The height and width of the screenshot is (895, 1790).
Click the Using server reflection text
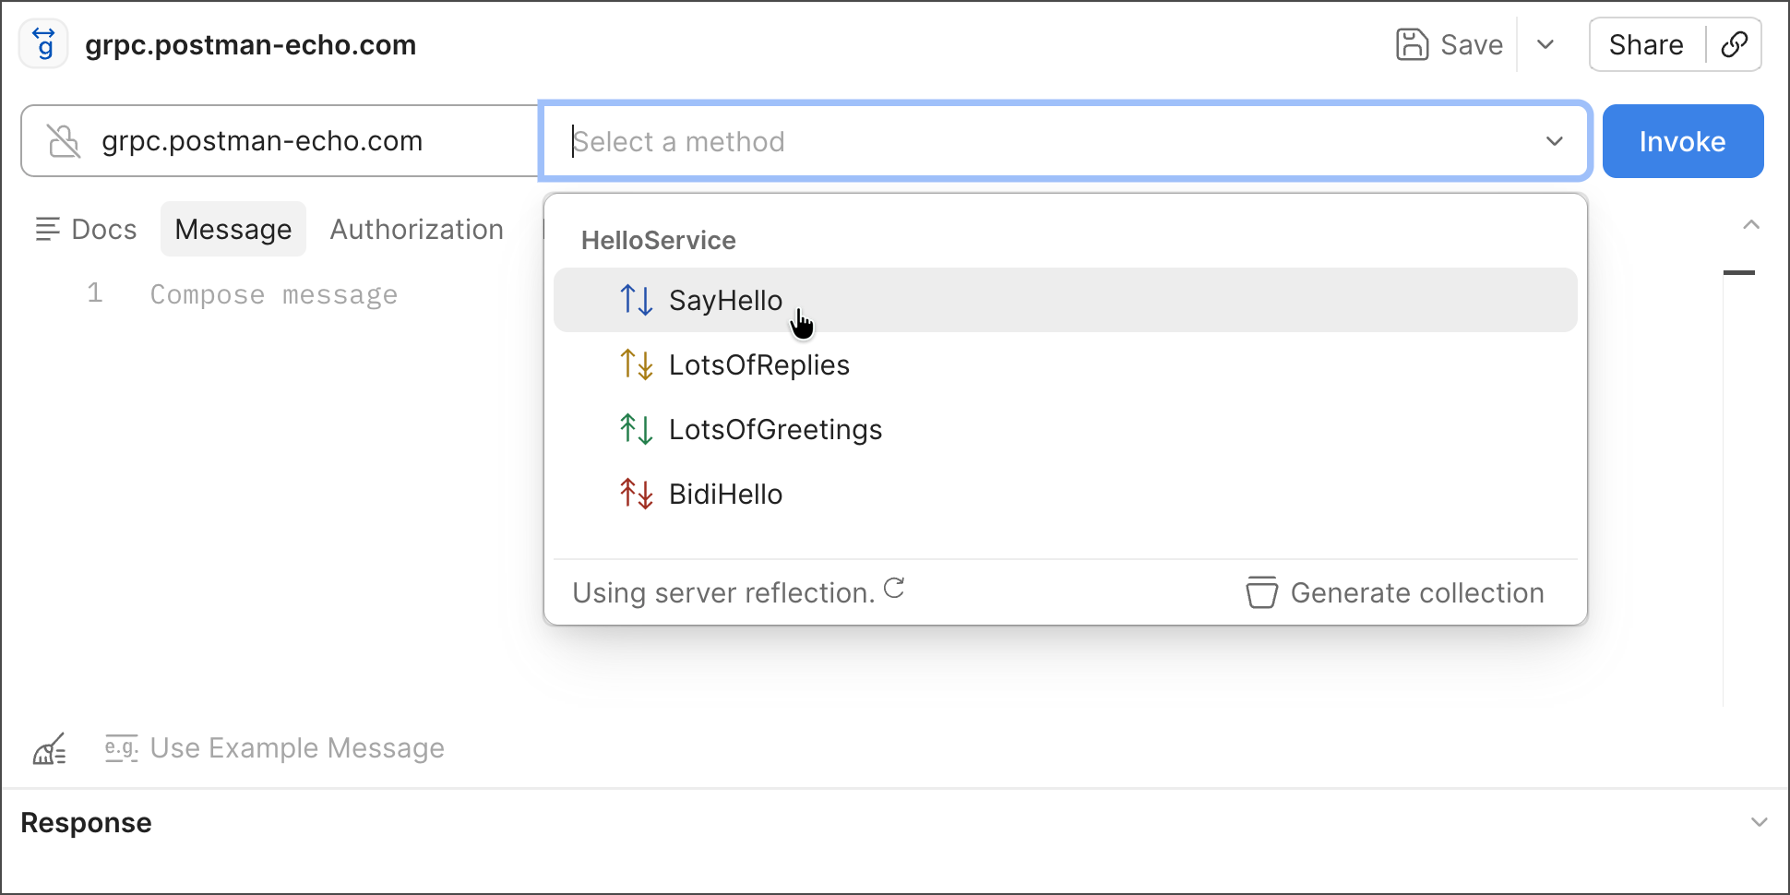click(723, 592)
